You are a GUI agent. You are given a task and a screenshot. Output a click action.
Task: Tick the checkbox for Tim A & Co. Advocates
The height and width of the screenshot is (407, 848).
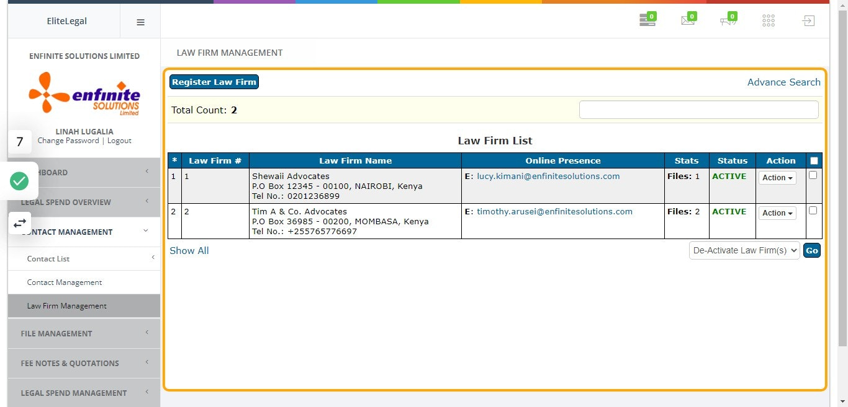click(x=814, y=211)
